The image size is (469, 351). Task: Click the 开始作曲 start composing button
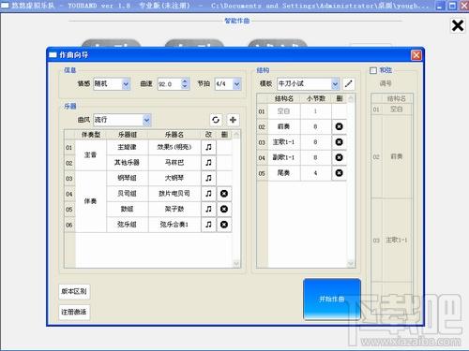pos(332,299)
